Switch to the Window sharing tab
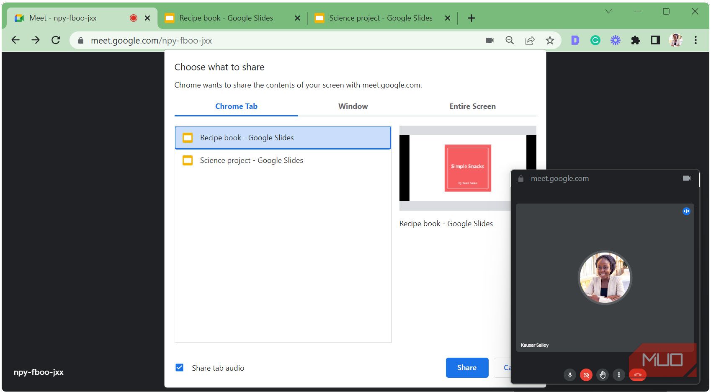The height and width of the screenshot is (392, 711). [353, 106]
